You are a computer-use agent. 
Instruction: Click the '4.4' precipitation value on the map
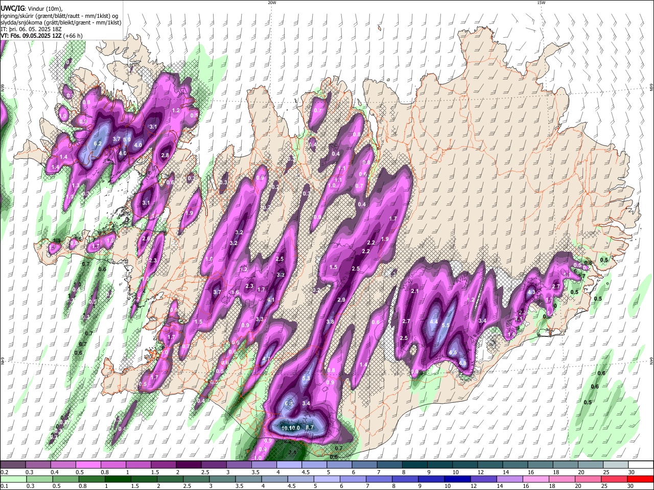(x=434, y=322)
